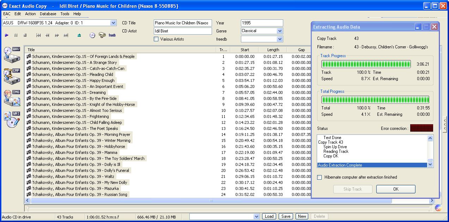
Task: Click the CD Artist field showing Idil Biret
Action: (183, 31)
